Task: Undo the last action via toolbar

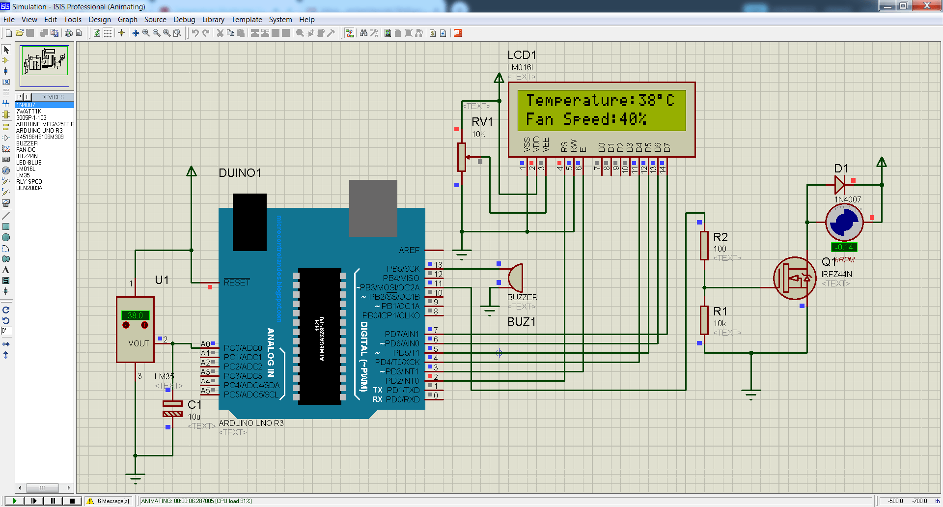Action: pos(194,33)
